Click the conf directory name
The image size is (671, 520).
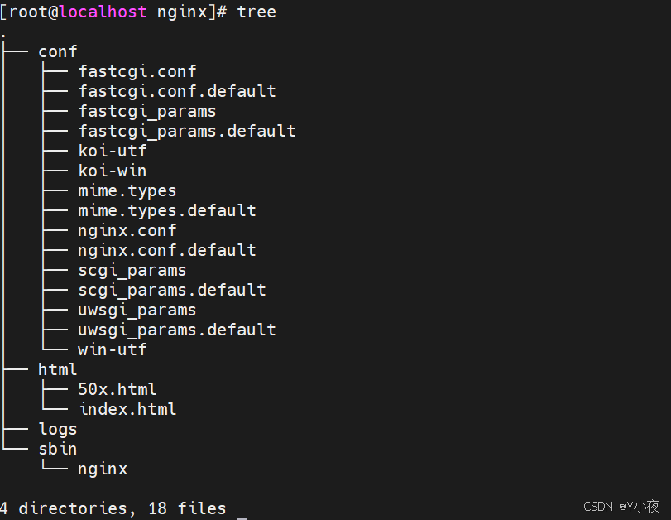(x=58, y=52)
